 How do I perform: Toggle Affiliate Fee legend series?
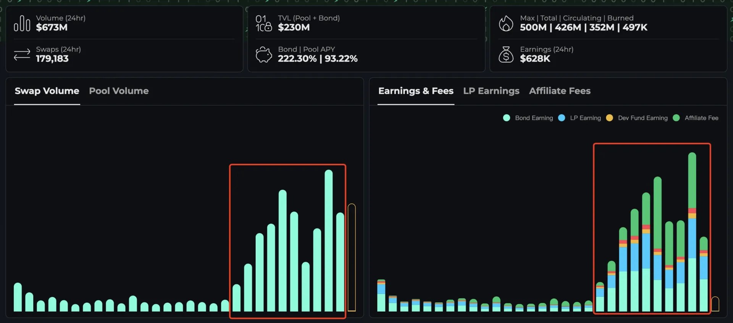[701, 118]
